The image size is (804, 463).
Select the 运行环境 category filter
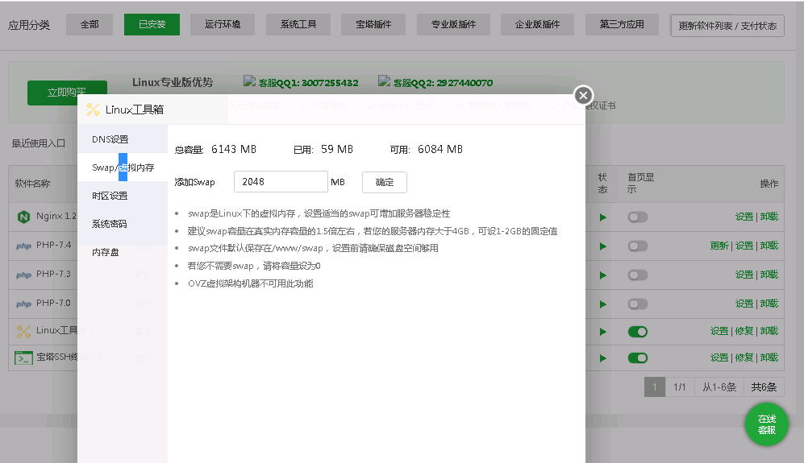click(223, 25)
